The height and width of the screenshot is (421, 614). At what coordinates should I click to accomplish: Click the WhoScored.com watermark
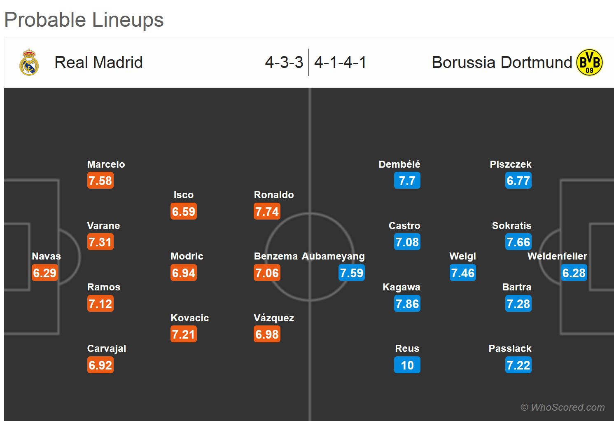(563, 407)
